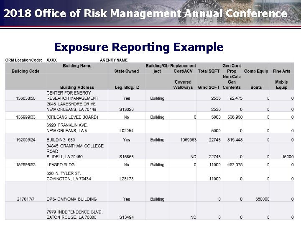The width and height of the screenshot is (301, 226).
Task: Click the Building Address header
Action: (77, 87)
